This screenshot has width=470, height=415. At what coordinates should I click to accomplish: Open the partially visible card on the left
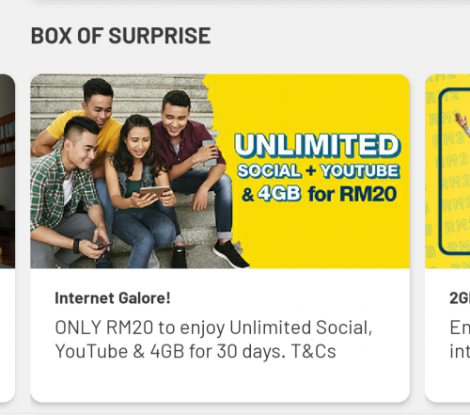pyautogui.click(x=8, y=238)
